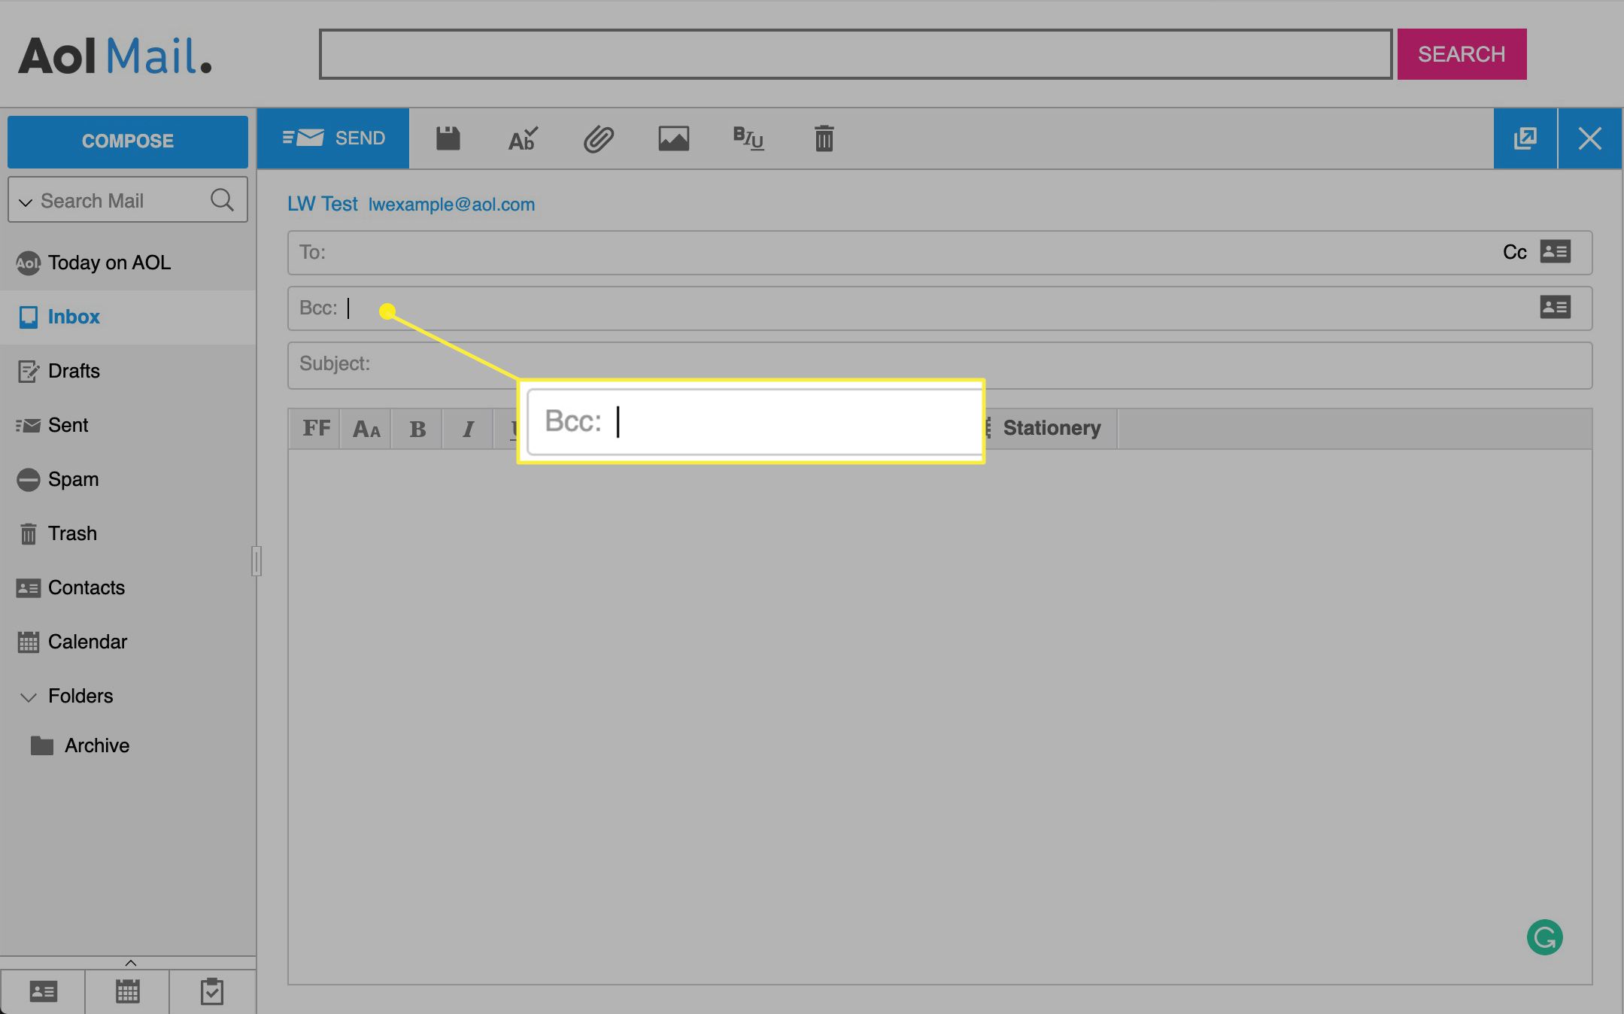
Task: Select the Inbox menu item
Action: click(72, 315)
